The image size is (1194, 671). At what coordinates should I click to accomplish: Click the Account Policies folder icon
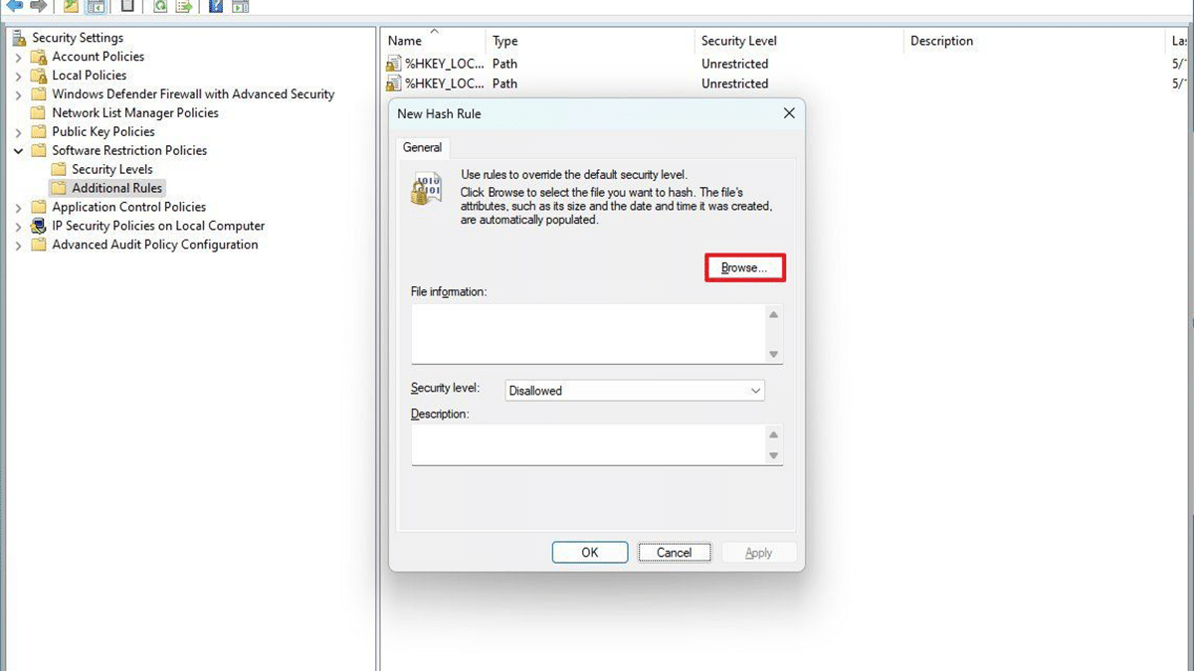click(x=39, y=57)
